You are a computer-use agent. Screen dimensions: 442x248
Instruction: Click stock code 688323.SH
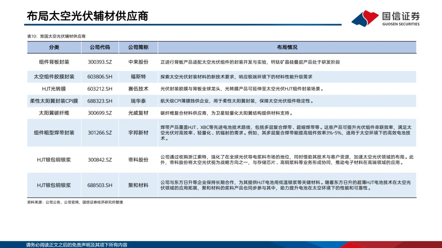[x=100, y=101]
